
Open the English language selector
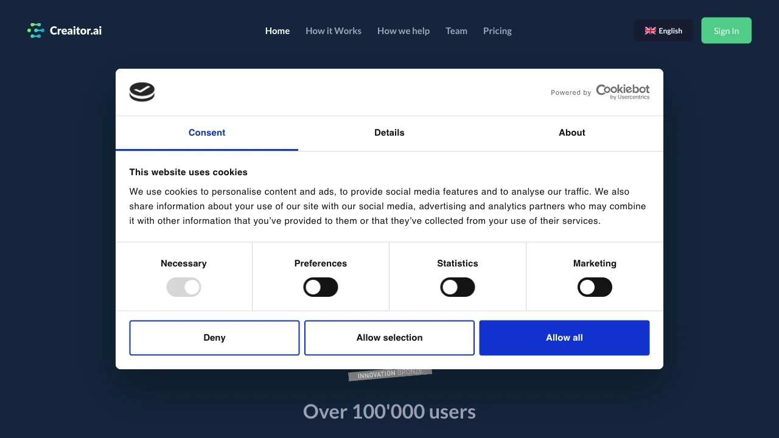point(663,30)
